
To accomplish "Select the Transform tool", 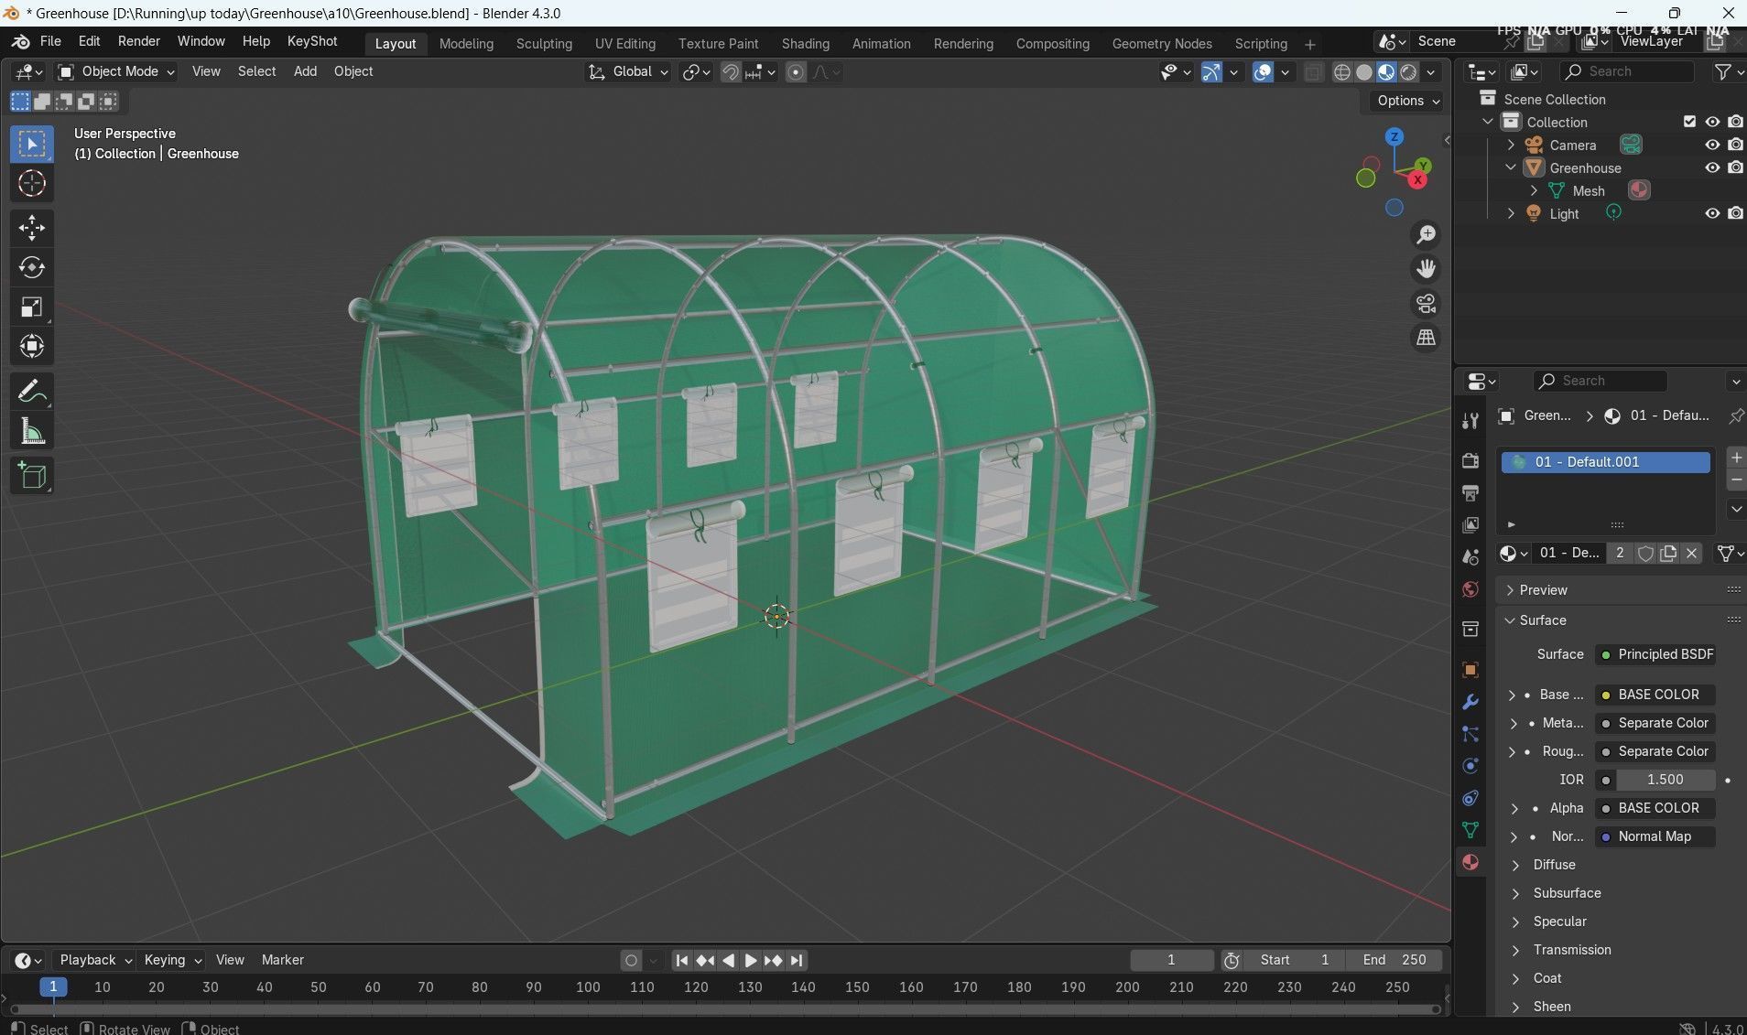I will click(x=32, y=346).
